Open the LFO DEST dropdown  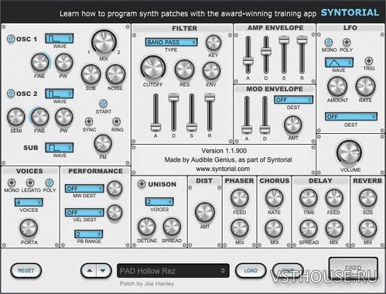(351, 117)
